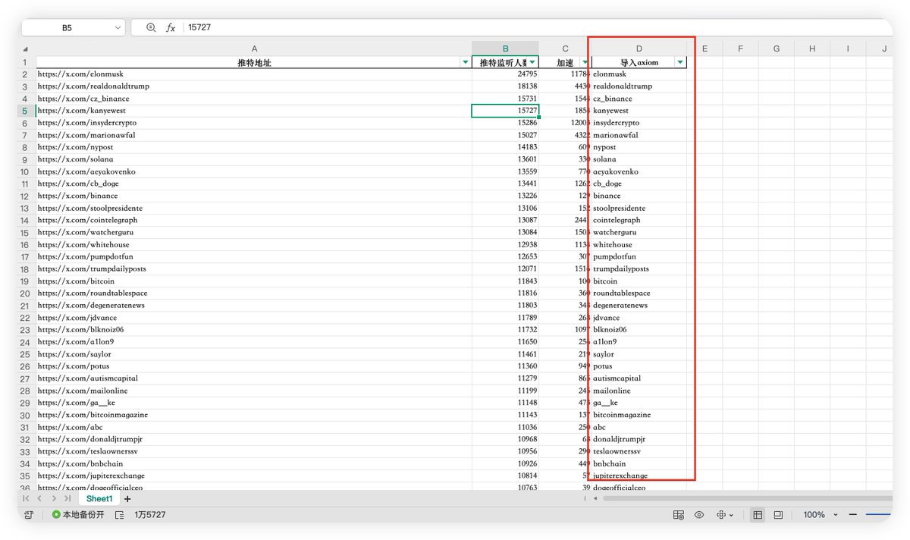Click the document list icon beside backup status
Image resolution: width=910 pixels, height=540 pixels.
coord(120,515)
